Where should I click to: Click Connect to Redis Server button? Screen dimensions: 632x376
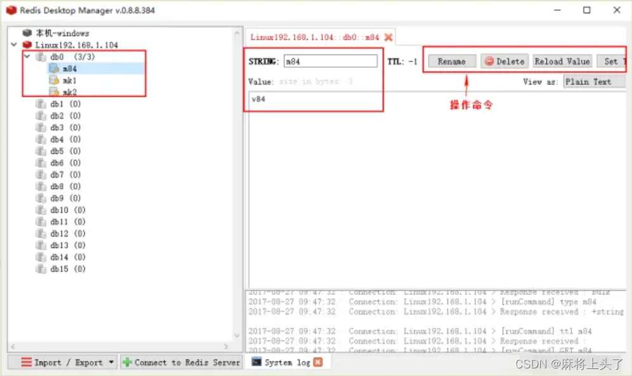tap(181, 362)
